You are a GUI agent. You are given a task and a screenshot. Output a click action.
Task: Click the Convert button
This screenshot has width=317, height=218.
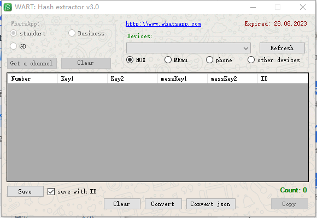[163, 204]
